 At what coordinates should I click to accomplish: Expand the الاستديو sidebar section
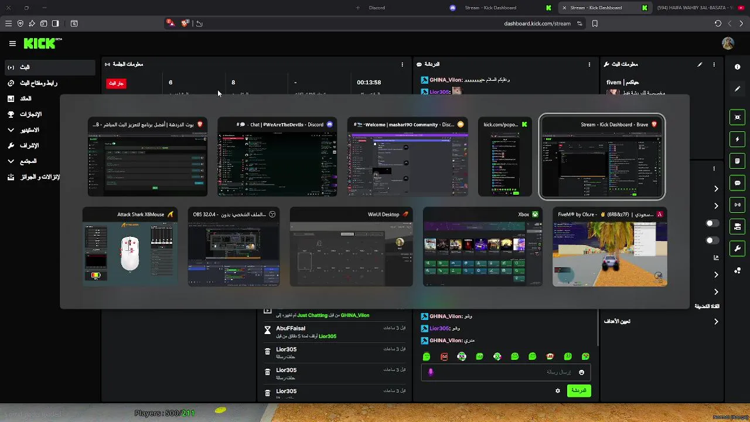pos(23,130)
